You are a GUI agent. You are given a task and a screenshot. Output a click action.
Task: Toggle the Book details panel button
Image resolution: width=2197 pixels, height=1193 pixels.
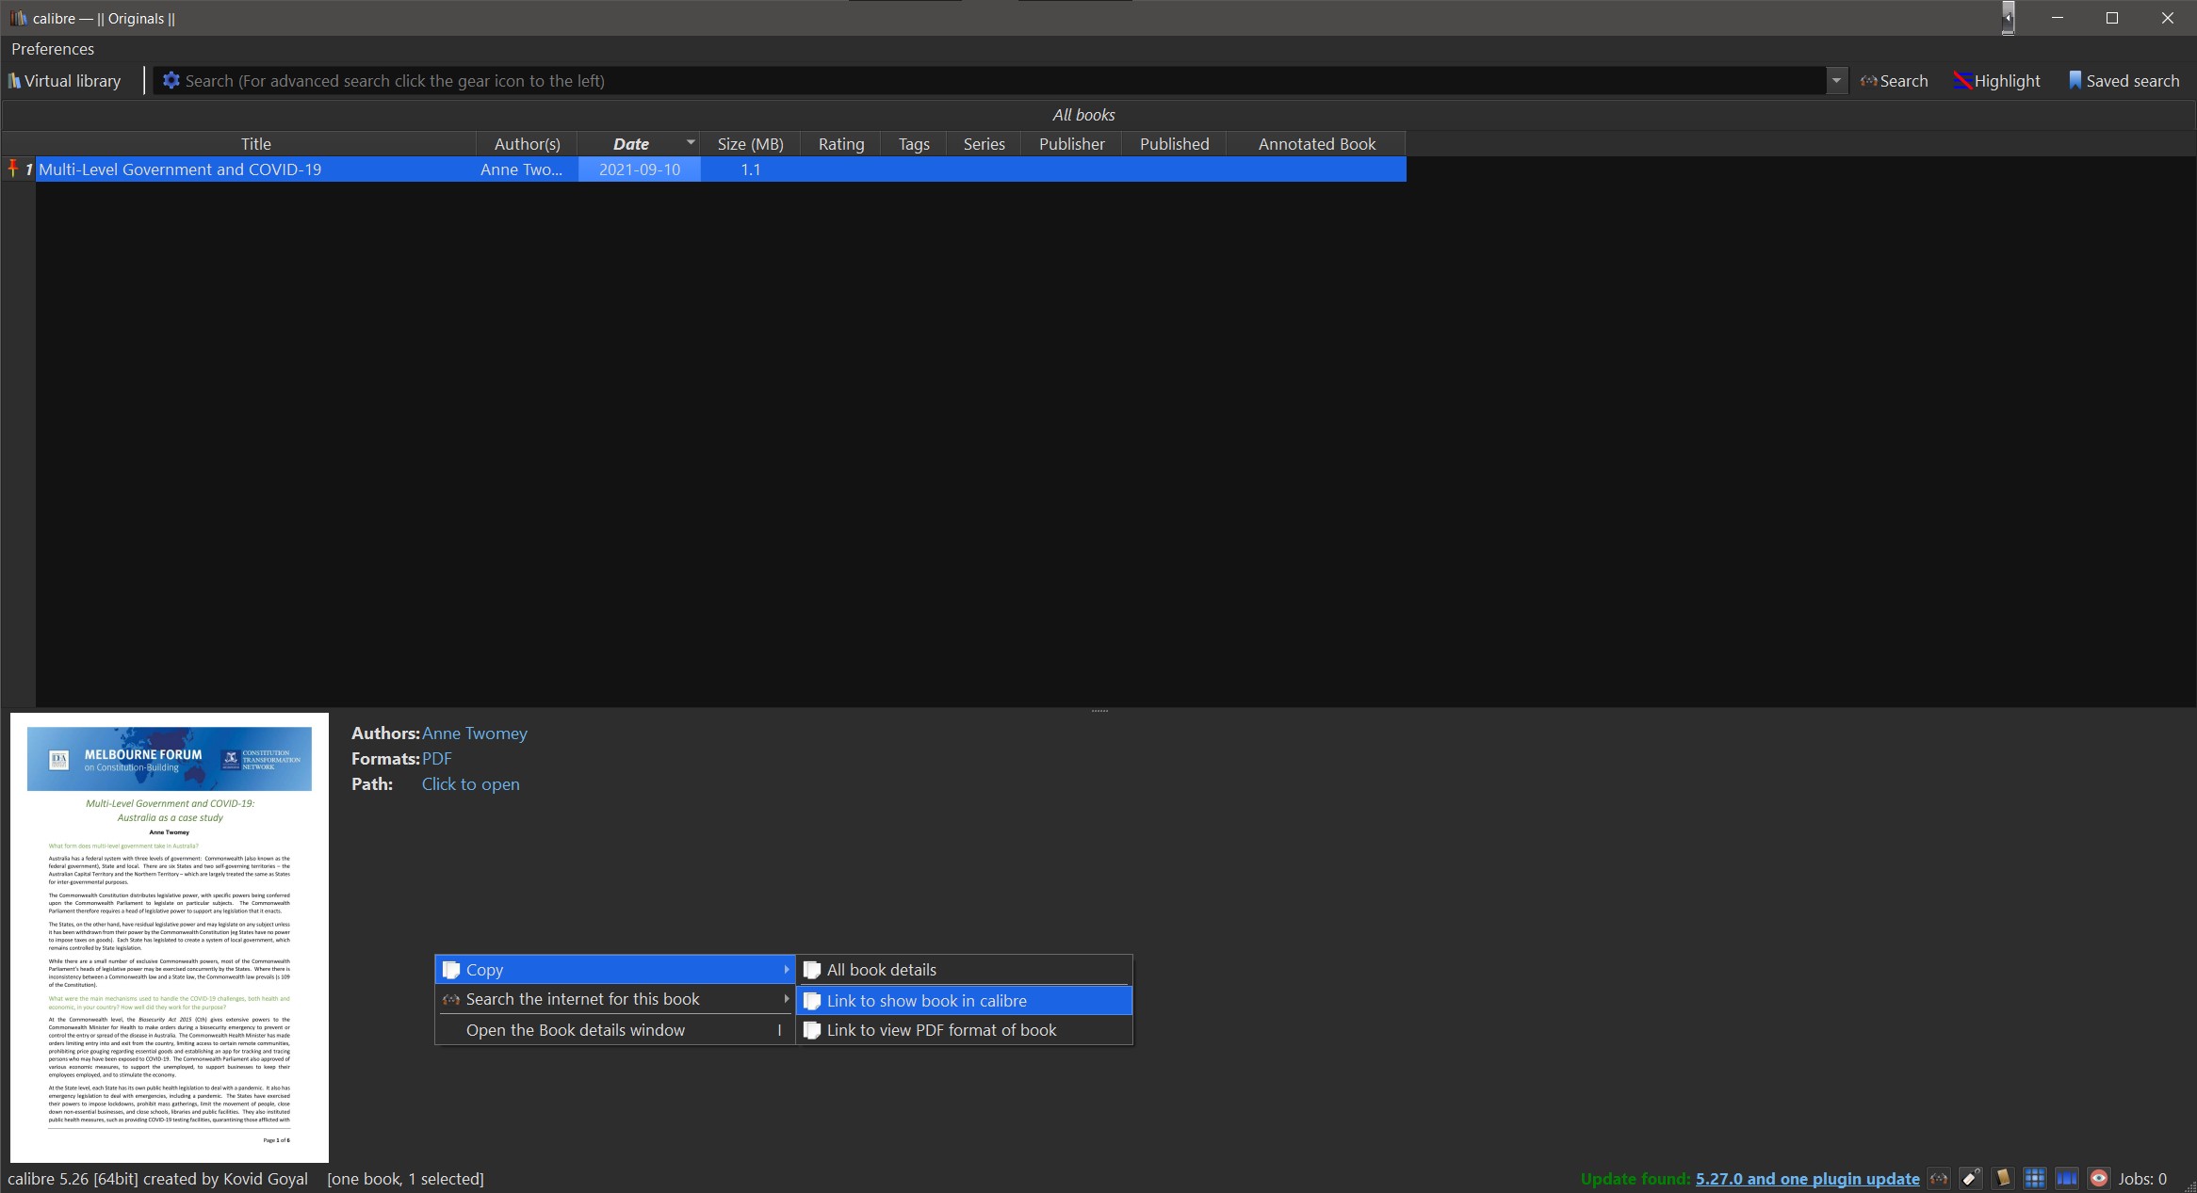2003,1179
